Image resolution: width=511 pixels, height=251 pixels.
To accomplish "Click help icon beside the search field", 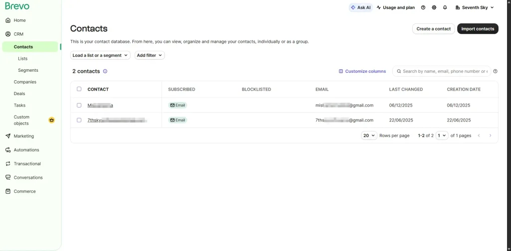I will 495,71.
